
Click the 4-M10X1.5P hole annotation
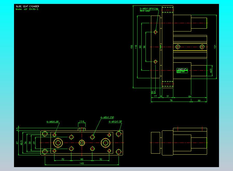[115, 121]
